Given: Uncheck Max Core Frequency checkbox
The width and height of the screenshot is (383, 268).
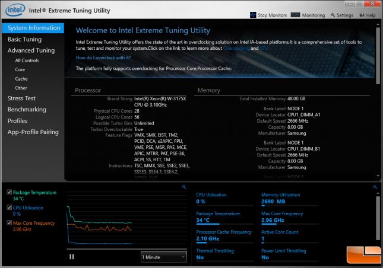Looking at the screenshot, I should tap(10, 223).
